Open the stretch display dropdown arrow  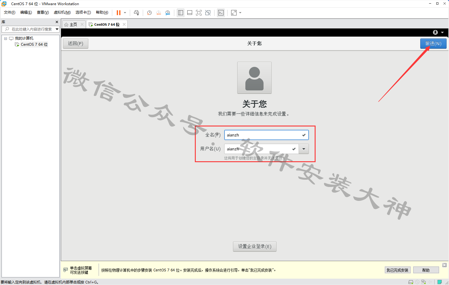(240, 13)
